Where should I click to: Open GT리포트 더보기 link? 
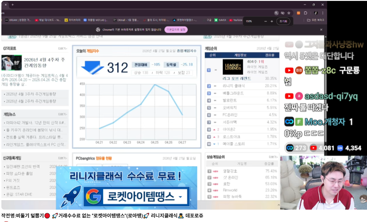(x=62, y=48)
